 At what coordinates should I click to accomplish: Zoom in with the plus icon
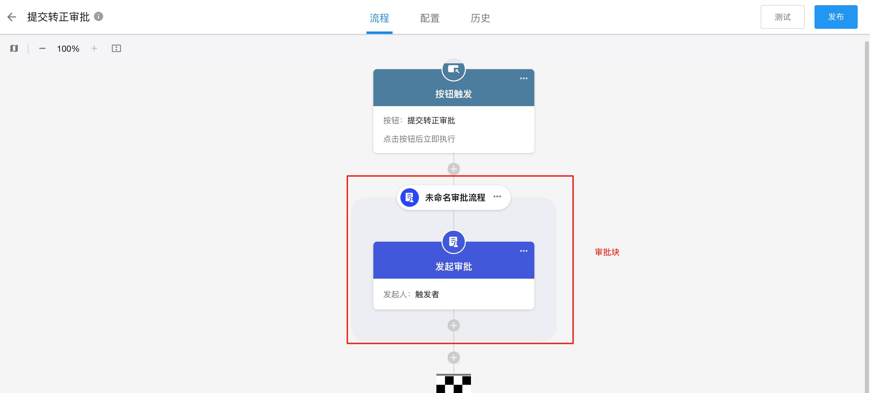[94, 49]
